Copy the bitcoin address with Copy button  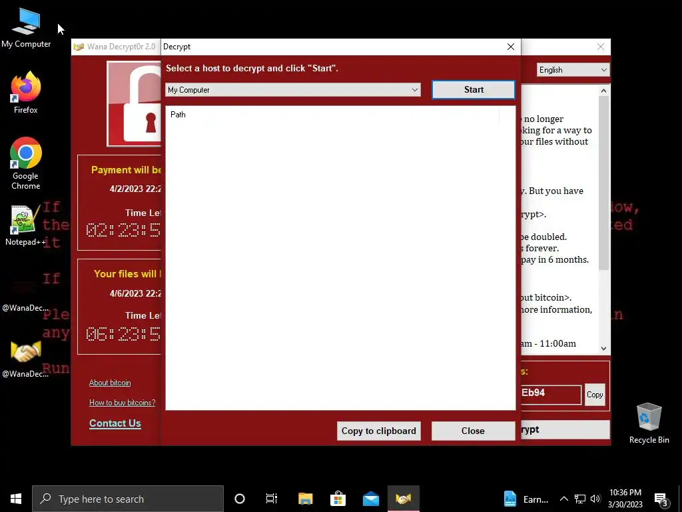point(595,395)
